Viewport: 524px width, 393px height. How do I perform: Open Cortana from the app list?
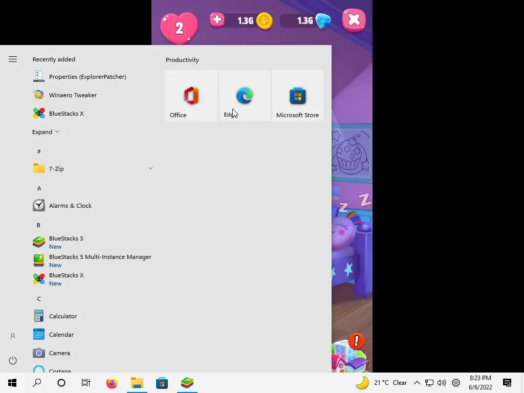[x=93, y=368]
